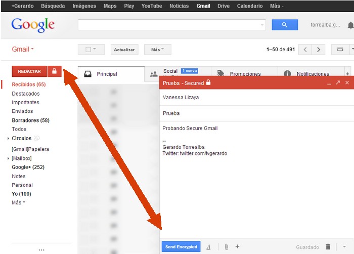Open the notifications bell icon
The height and width of the screenshot is (254, 354).
[350, 25]
